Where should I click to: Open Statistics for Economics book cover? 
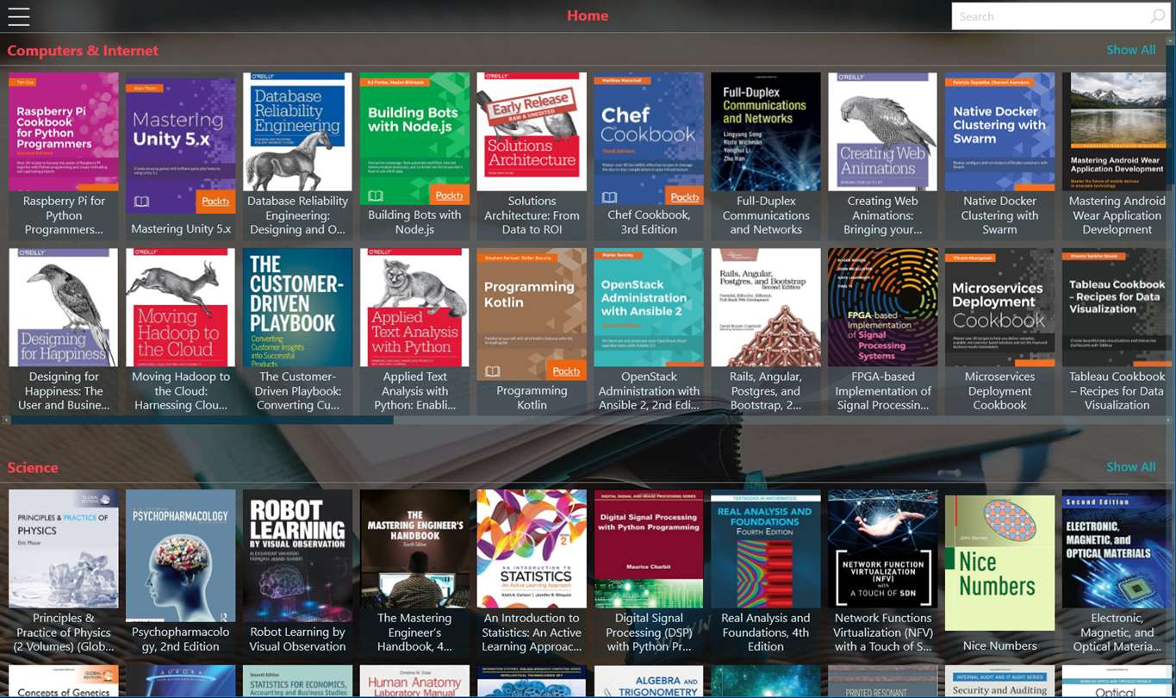point(298,682)
